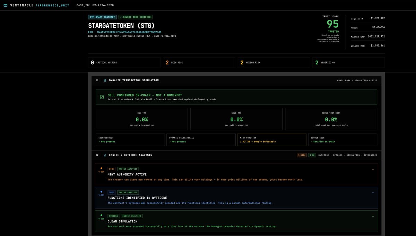Click the Volume 24H value $2,953,261
The width and height of the screenshot is (416, 236).
pyautogui.click(x=378, y=45)
